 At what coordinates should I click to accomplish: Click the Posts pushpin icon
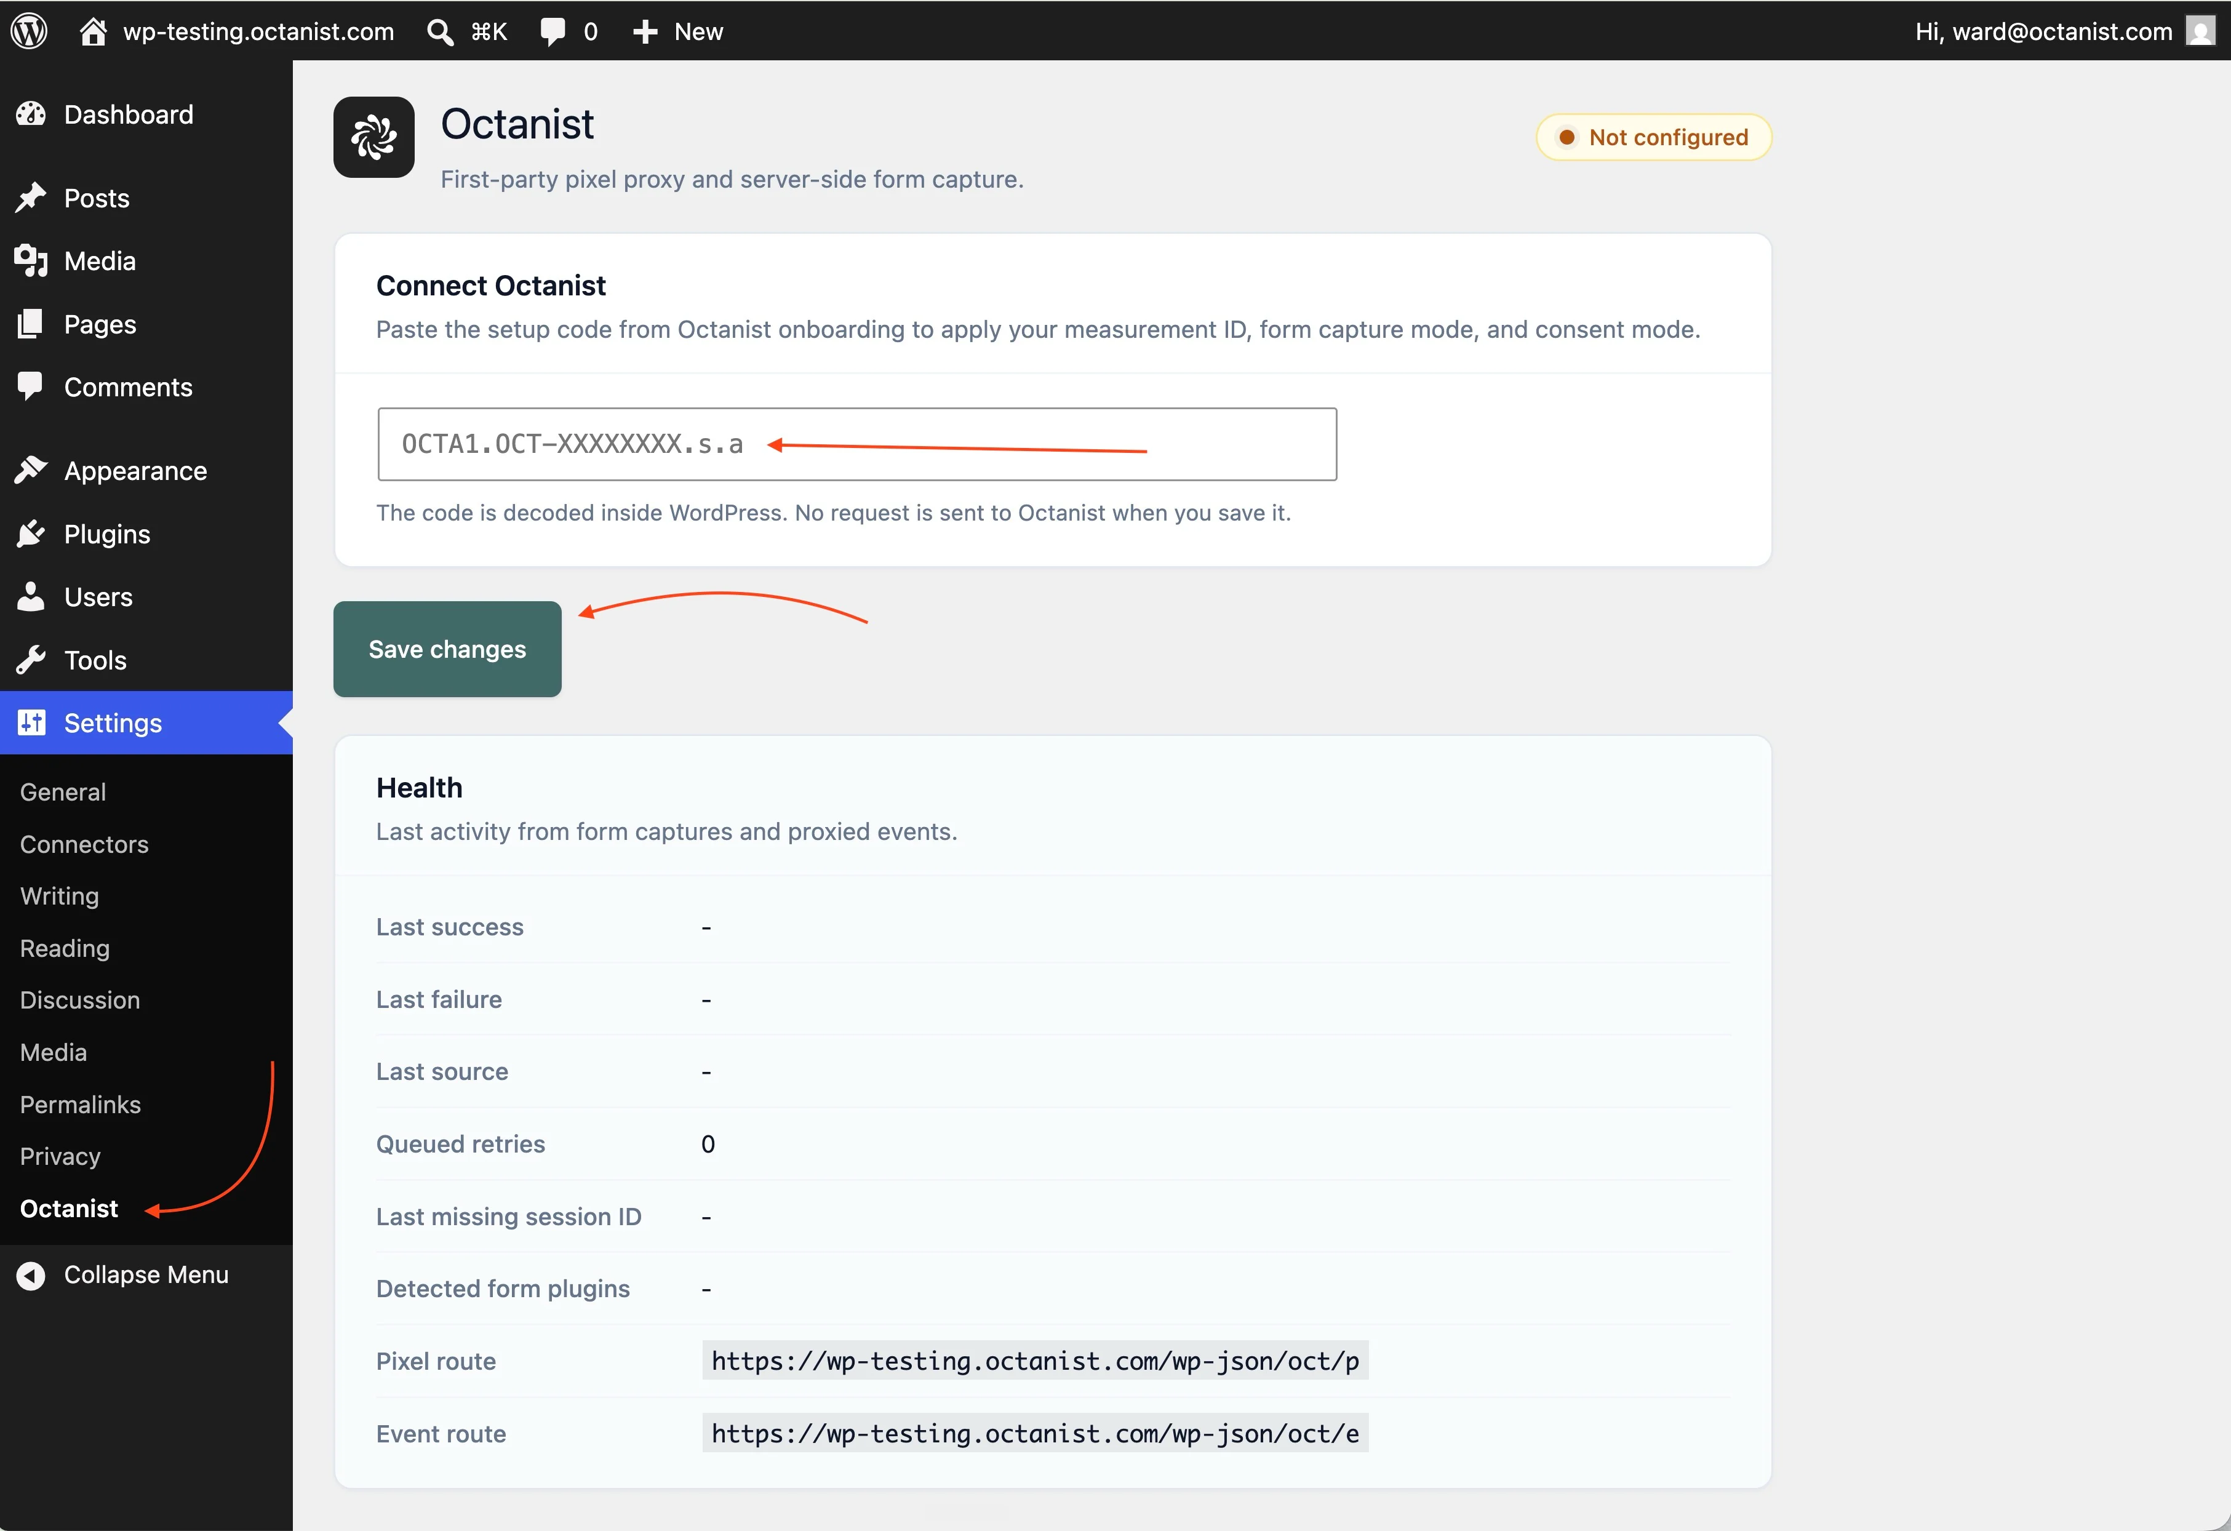[31, 198]
